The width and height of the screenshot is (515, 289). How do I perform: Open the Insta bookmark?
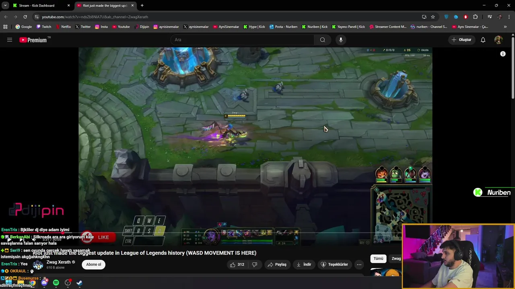point(101,27)
